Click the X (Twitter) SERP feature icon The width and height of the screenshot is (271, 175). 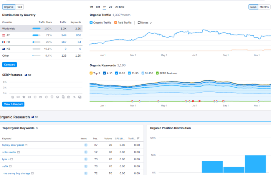74,97
